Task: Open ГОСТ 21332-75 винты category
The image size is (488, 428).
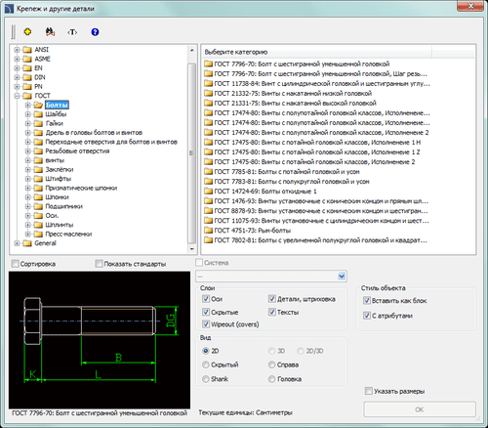Action: click(288, 94)
